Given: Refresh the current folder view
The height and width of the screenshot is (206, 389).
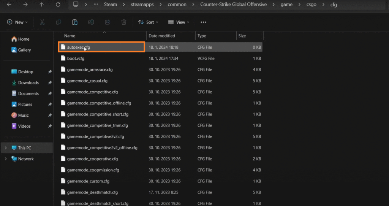Looking at the screenshot, I should pyautogui.click(x=58, y=5).
